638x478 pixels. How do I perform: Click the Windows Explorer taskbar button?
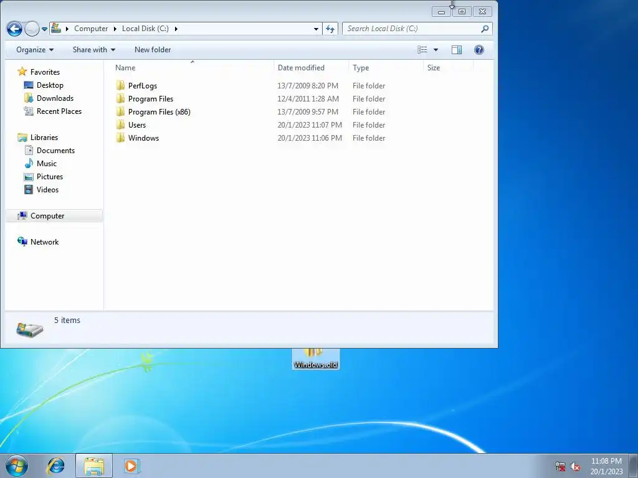94,466
